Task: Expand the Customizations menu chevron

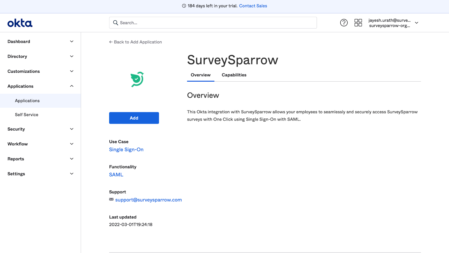Action: coord(72,71)
